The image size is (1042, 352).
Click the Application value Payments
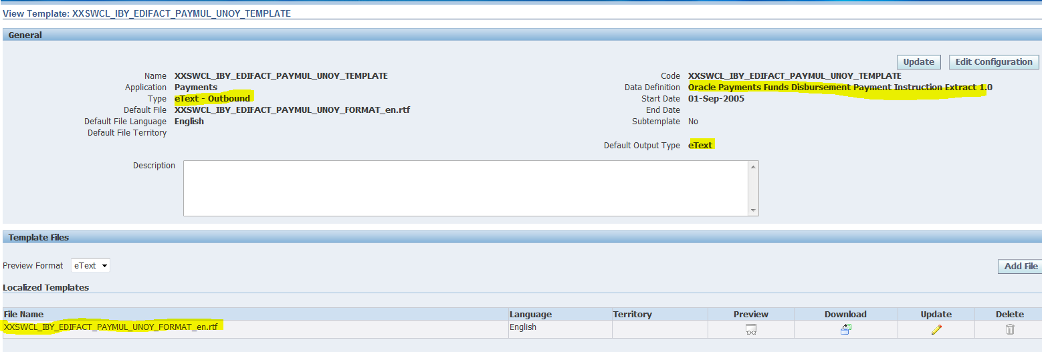pyautogui.click(x=196, y=87)
